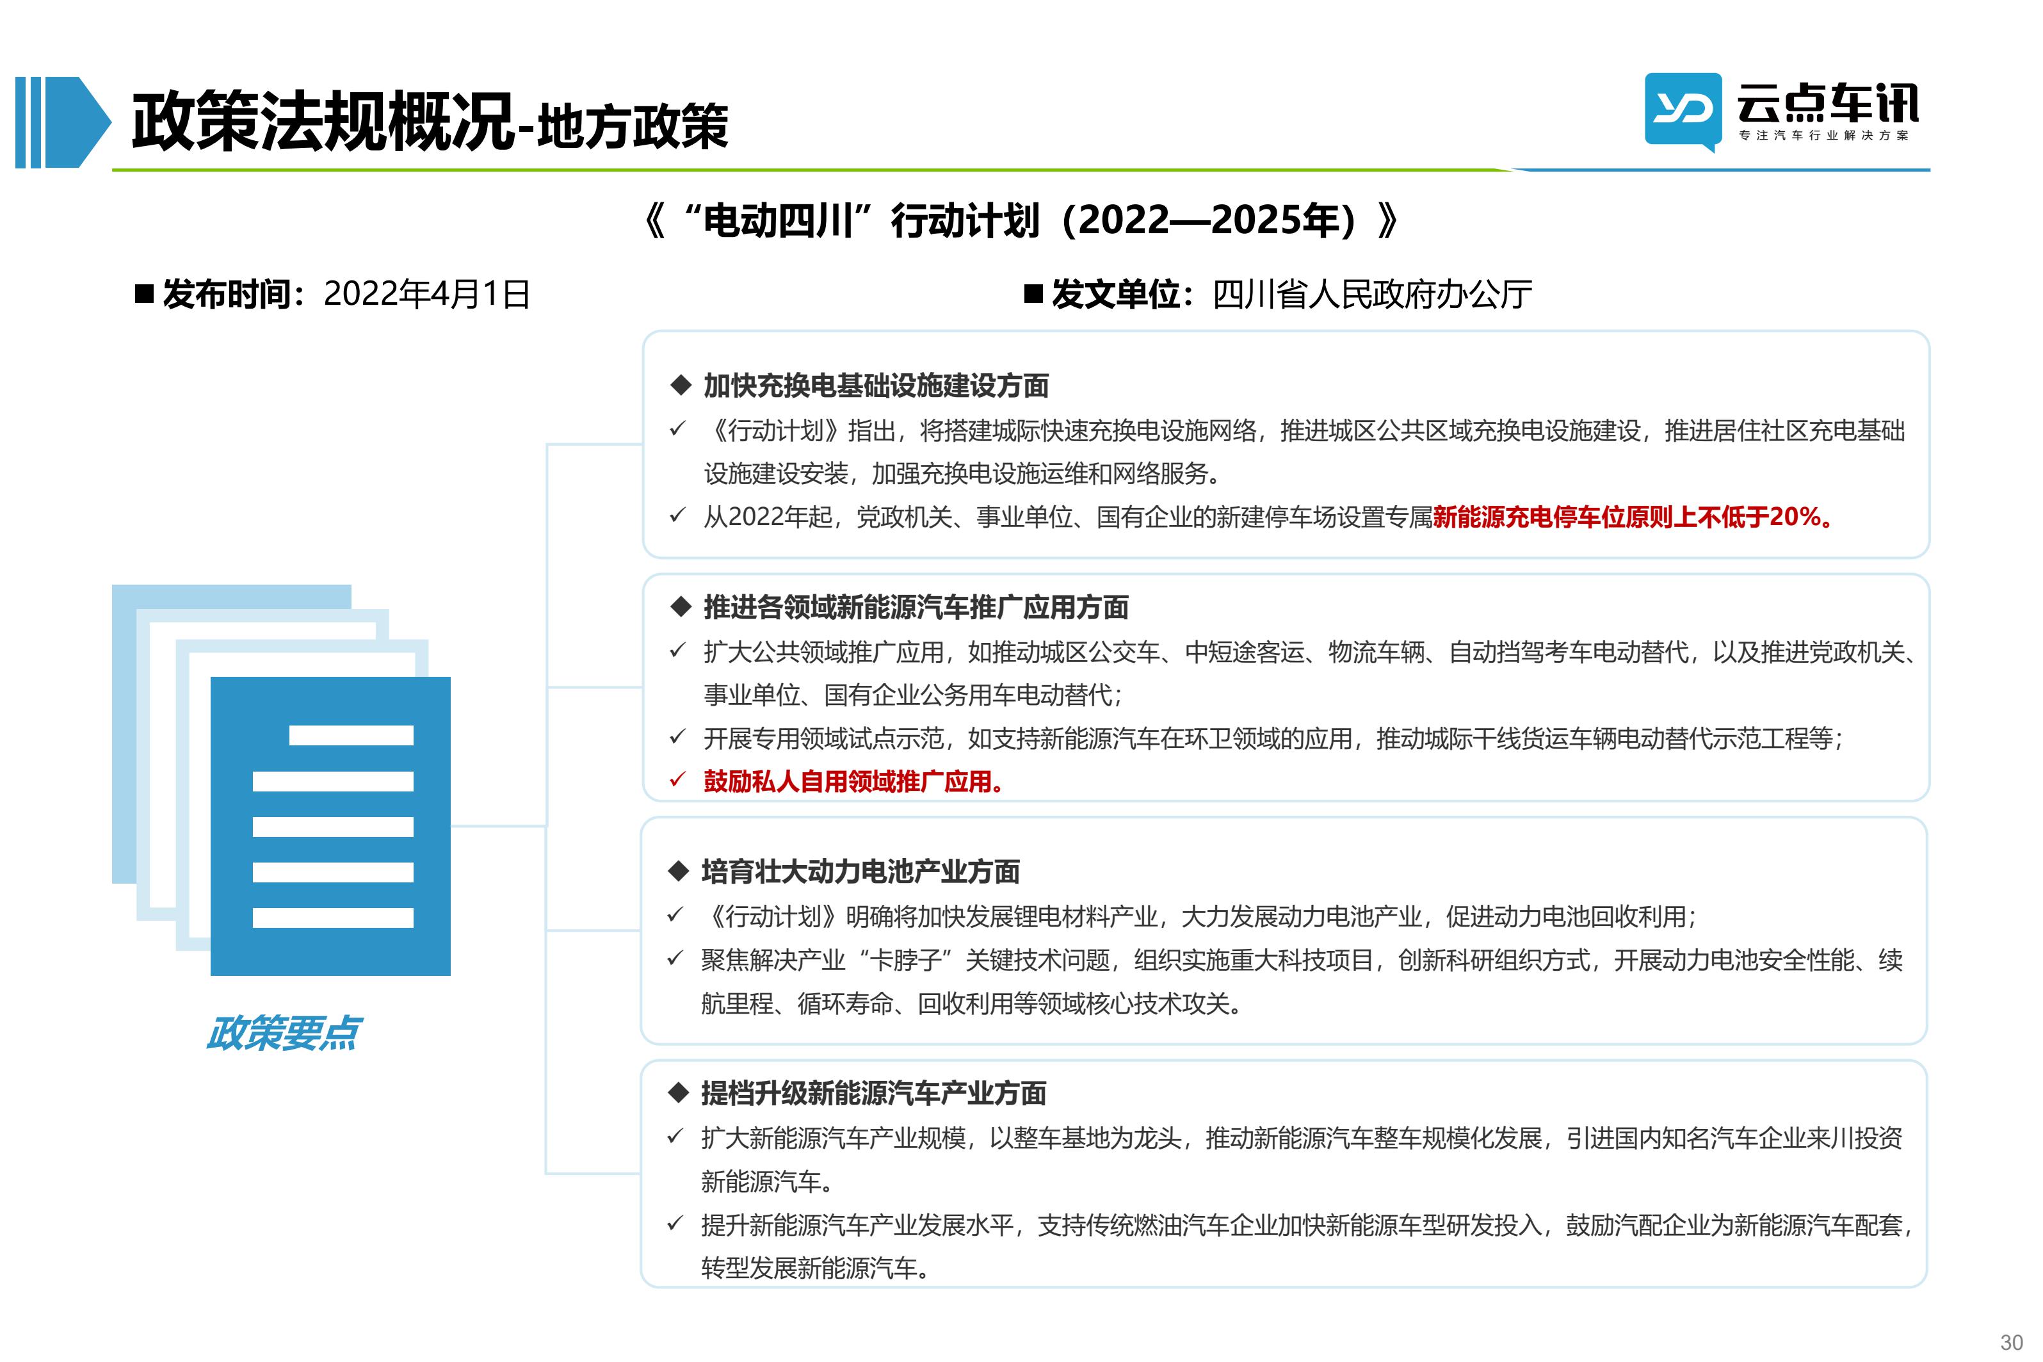This screenshot has width=2043, height=1362.
Task: Click the blue arrow marker beside the slide title
Action: pos(63,122)
